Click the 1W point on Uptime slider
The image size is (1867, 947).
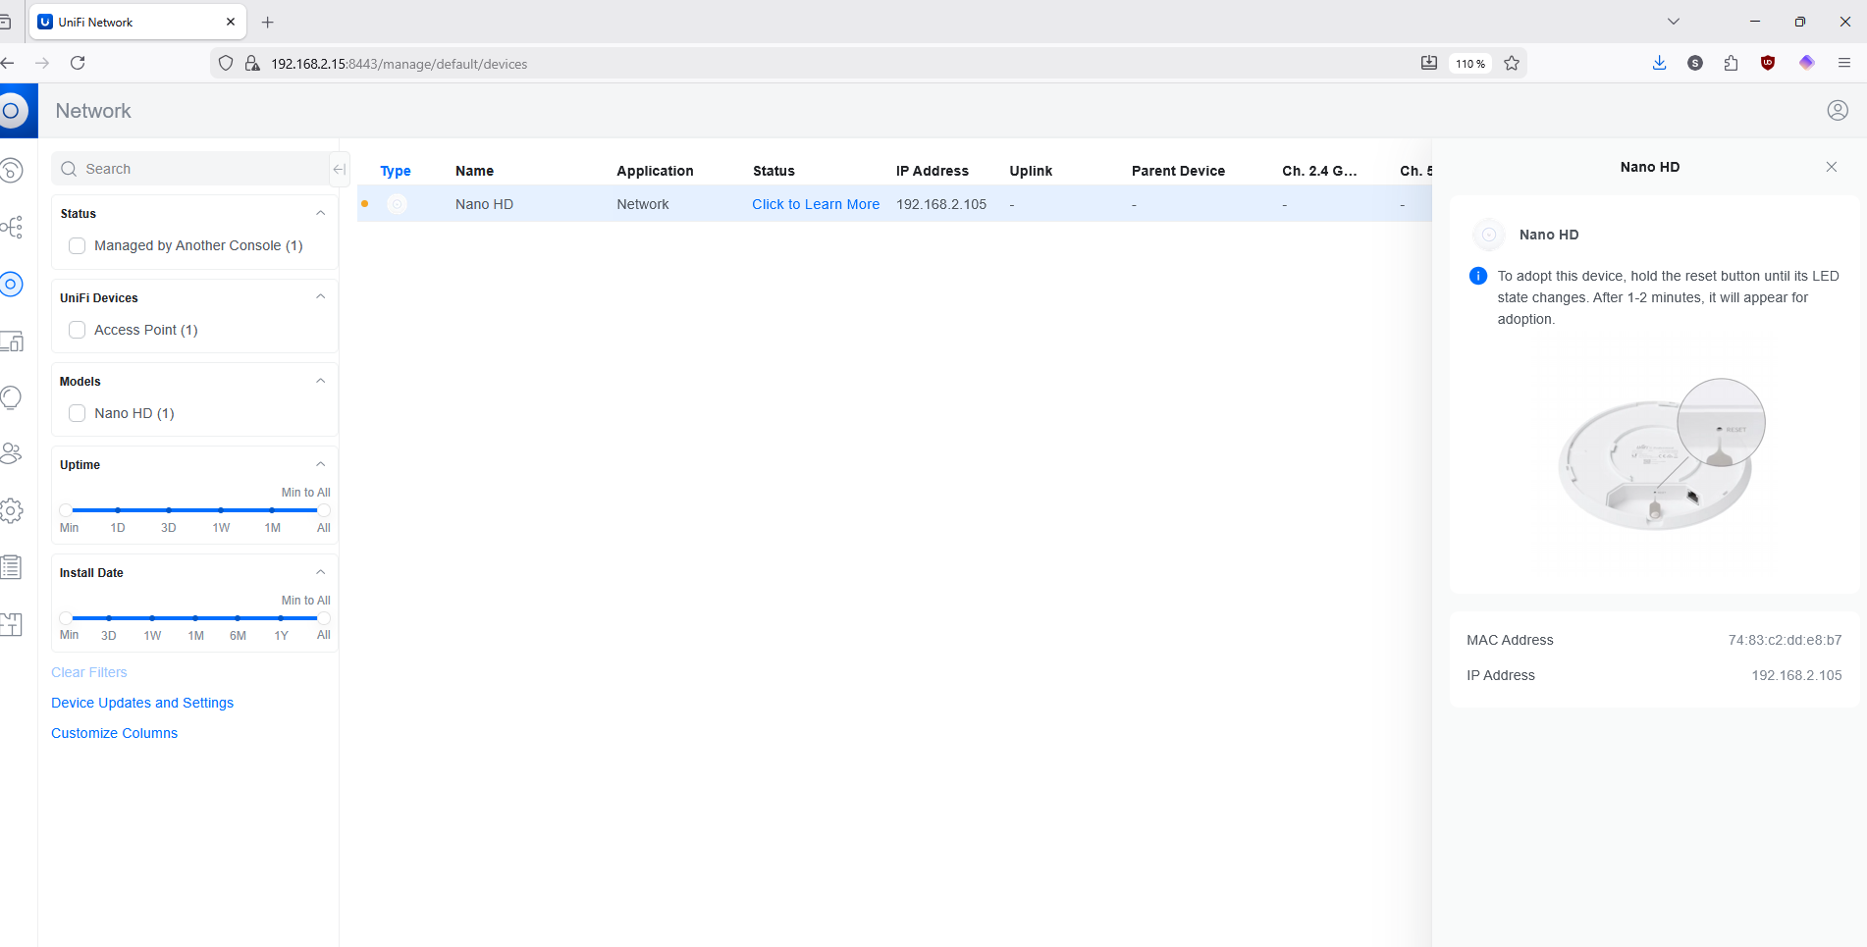221,510
